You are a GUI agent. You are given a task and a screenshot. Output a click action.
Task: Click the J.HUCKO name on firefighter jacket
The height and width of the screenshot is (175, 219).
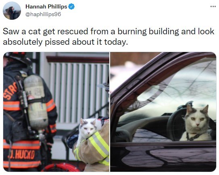[x=21, y=155]
